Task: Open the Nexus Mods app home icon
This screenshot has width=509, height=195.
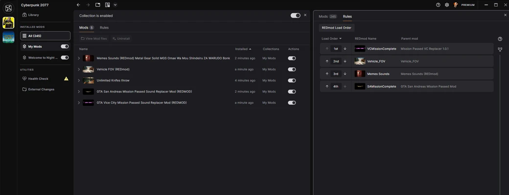Action: click(8, 8)
